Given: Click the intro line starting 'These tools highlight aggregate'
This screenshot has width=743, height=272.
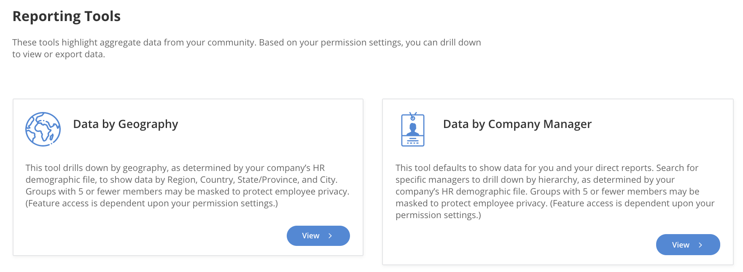Looking at the screenshot, I should (x=246, y=43).
